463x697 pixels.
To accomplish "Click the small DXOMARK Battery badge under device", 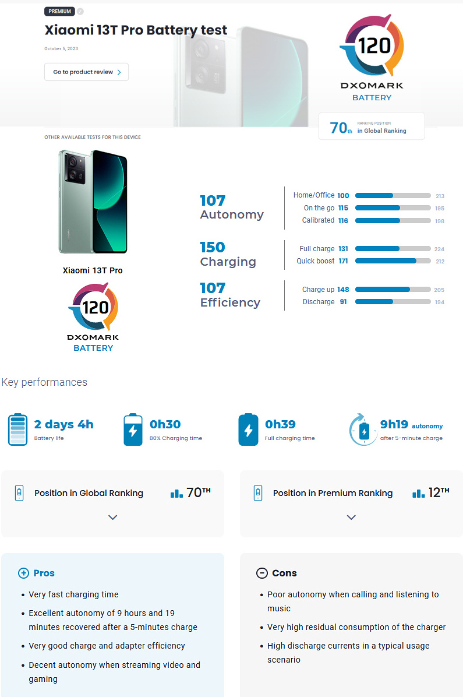I will (x=93, y=318).
